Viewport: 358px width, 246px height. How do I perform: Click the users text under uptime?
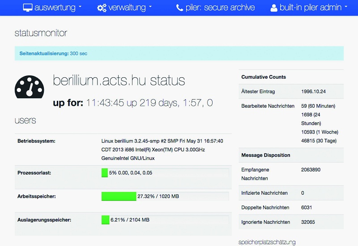26,121
